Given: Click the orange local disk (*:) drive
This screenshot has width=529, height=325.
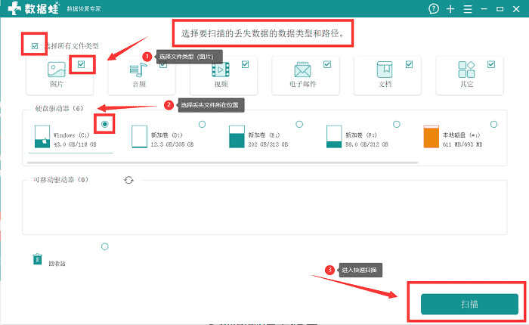Looking at the screenshot, I should pyautogui.click(x=452, y=137).
